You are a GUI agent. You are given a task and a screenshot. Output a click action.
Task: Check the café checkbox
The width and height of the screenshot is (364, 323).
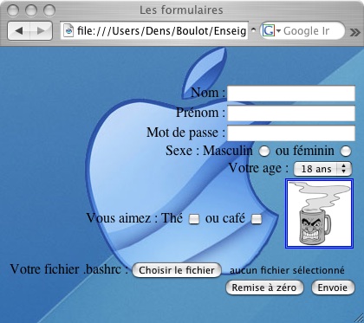click(257, 219)
